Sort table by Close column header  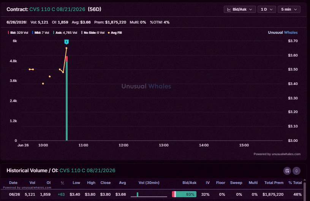pyautogui.click(x=105, y=183)
